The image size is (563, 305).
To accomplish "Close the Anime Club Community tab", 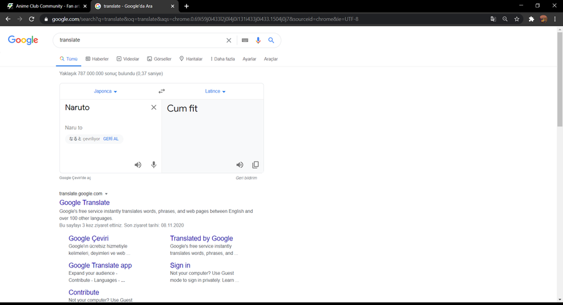I will coord(85,6).
